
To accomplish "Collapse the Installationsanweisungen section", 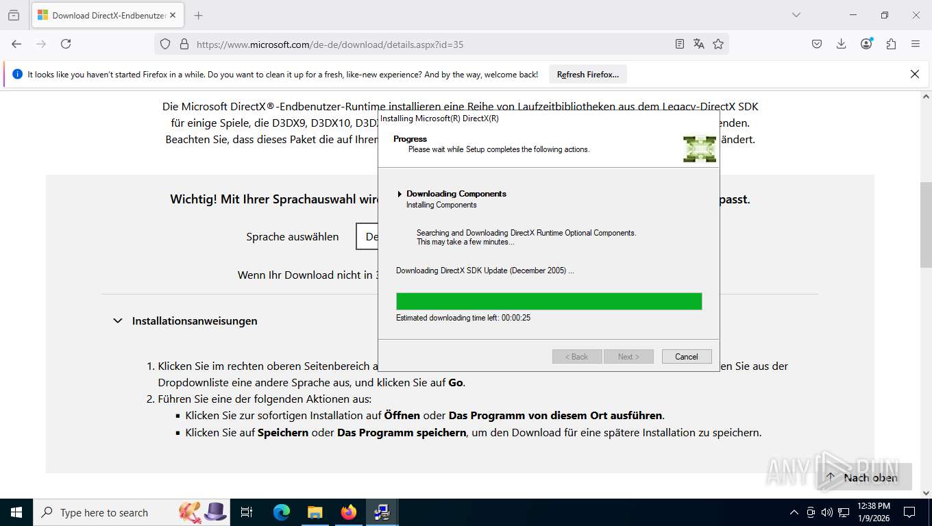I will click(x=118, y=321).
